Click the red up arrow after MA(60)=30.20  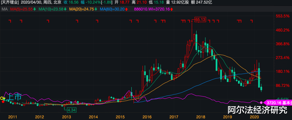126,9
